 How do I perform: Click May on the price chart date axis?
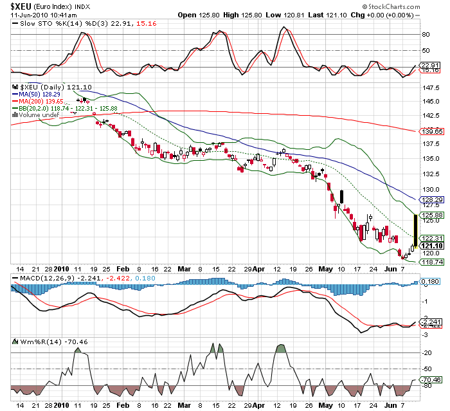pyautogui.click(x=326, y=269)
